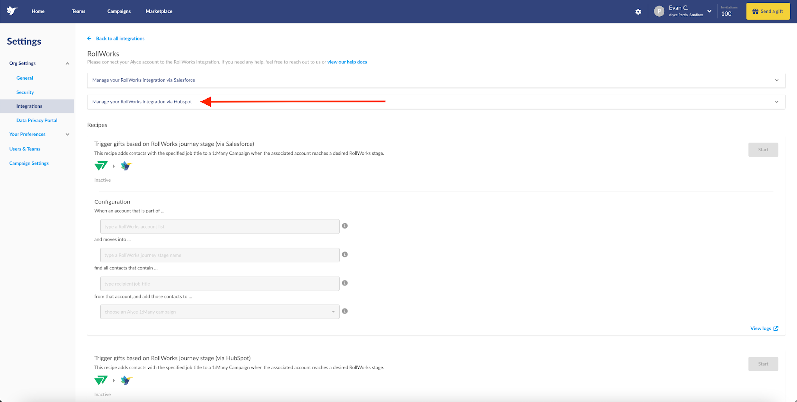Collapse the Org Settings section

click(x=67, y=63)
